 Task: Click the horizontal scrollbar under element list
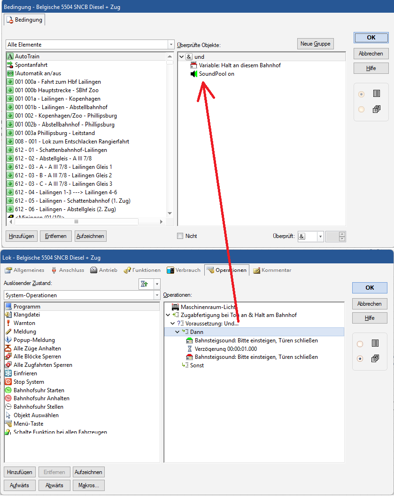(x=76, y=222)
